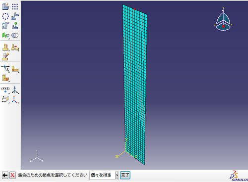This screenshot has width=248, height=182.
Task: Choose the Radial Pattern circular dots icon
Action: (x=5, y=16)
